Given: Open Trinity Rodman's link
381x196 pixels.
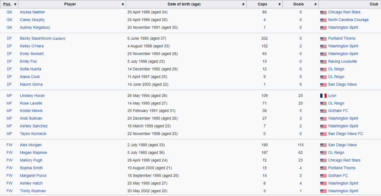Looking at the screenshot, I should (33, 191).
